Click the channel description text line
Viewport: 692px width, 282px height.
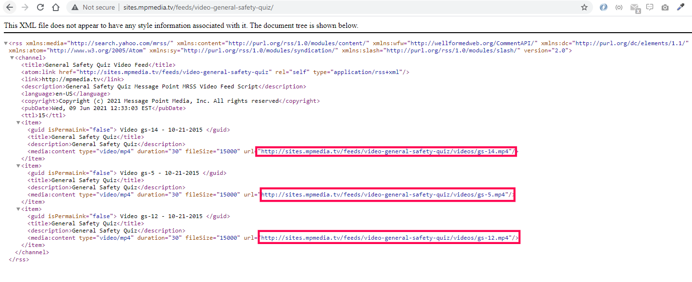coord(163,86)
